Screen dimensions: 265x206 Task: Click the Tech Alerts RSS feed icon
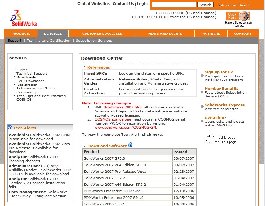[x=10, y=127]
